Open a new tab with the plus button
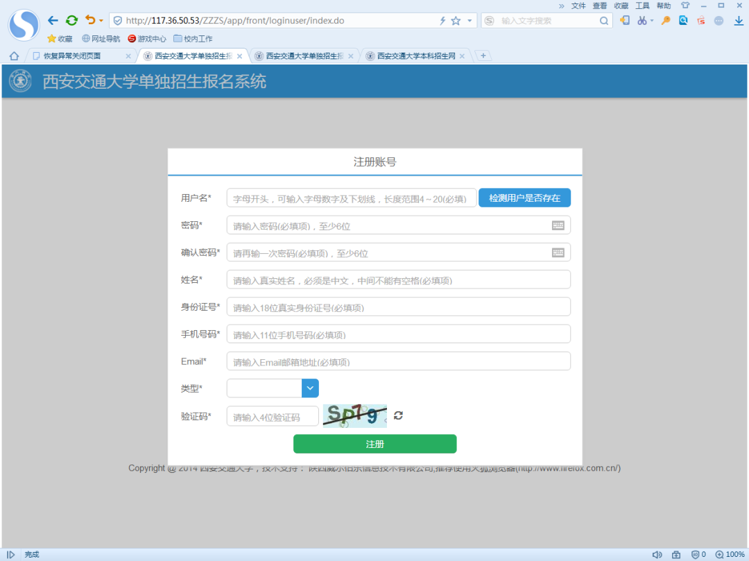The width and height of the screenshot is (749, 561). [x=483, y=56]
